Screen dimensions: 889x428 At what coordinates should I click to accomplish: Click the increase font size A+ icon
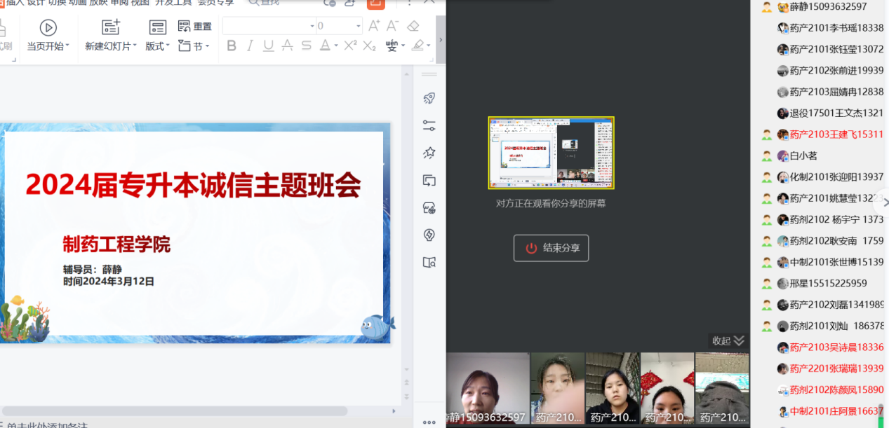click(x=374, y=26)
